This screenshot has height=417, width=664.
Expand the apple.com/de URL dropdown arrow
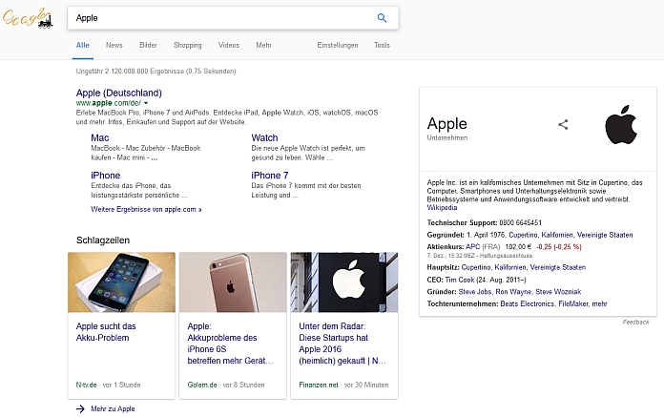(146, 103)
